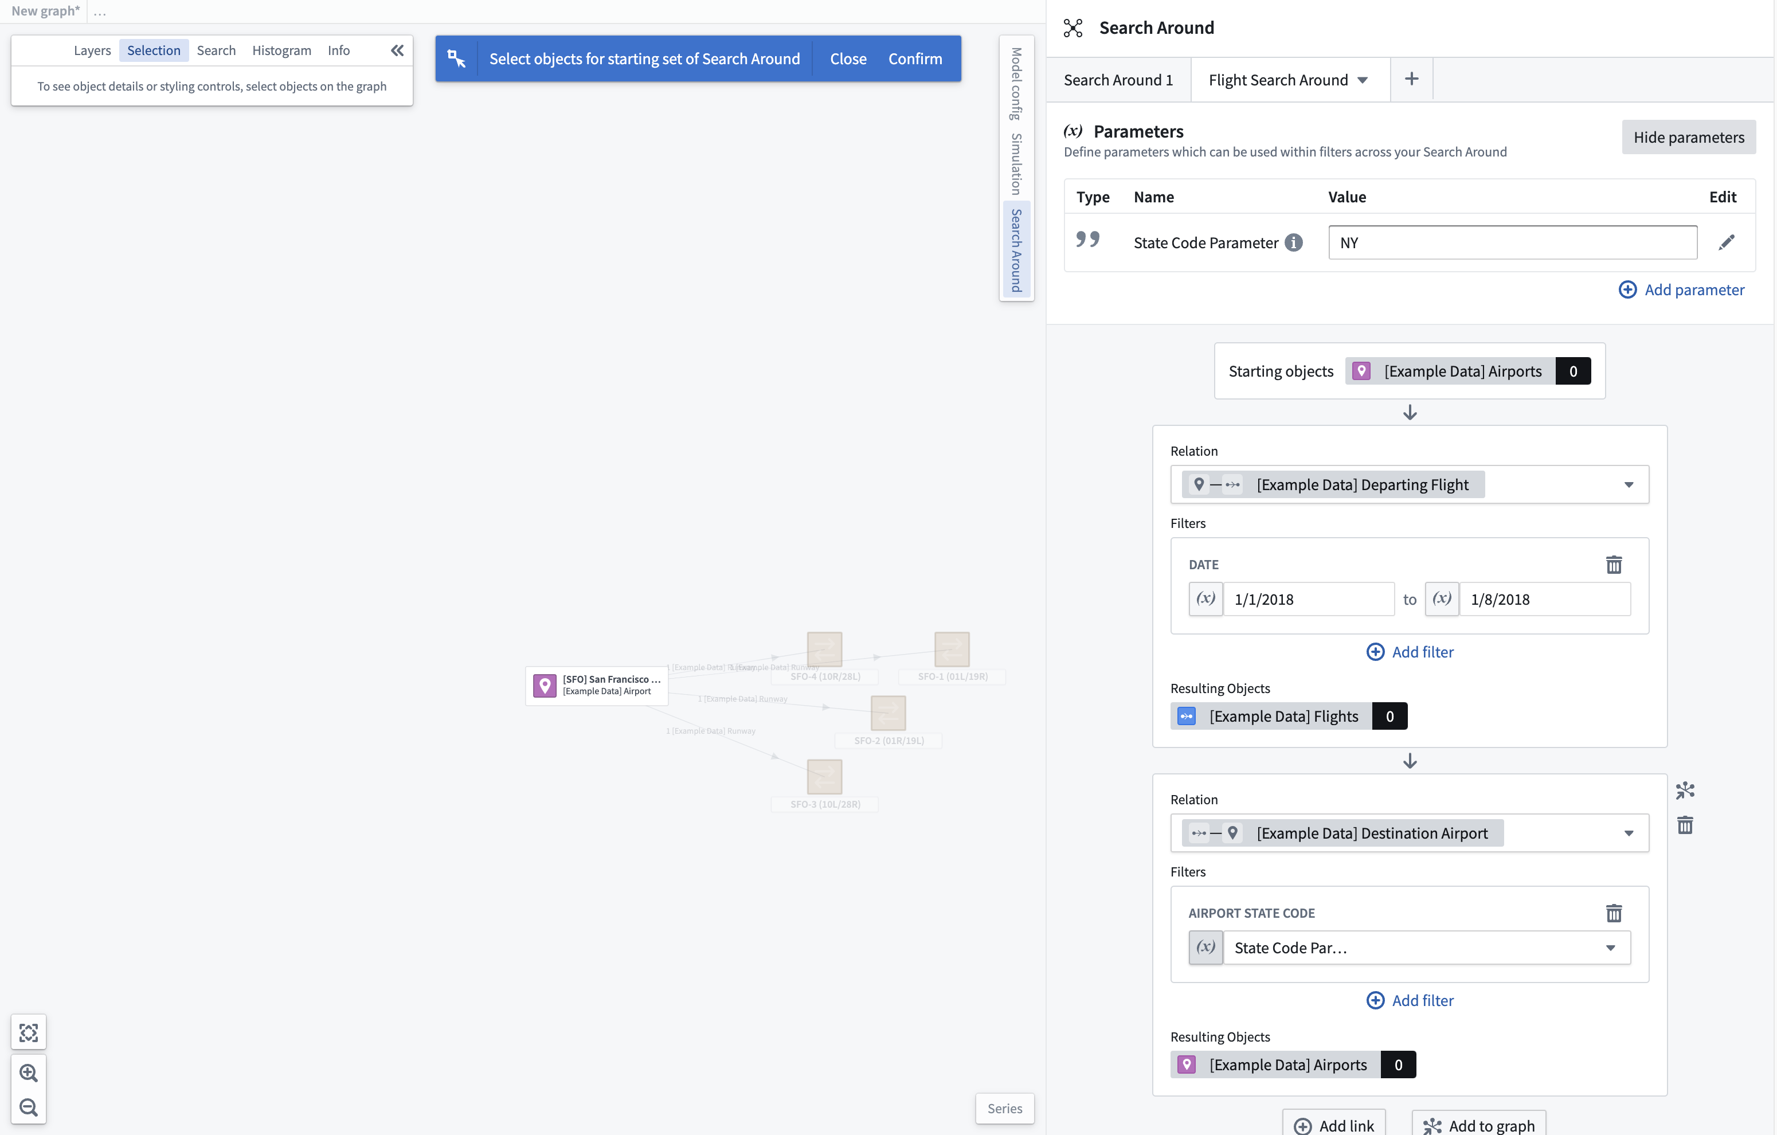Open the State Code Parameter value dropdown
The width and height of the screenshot is (1777, 1135).
point(1426,947)
